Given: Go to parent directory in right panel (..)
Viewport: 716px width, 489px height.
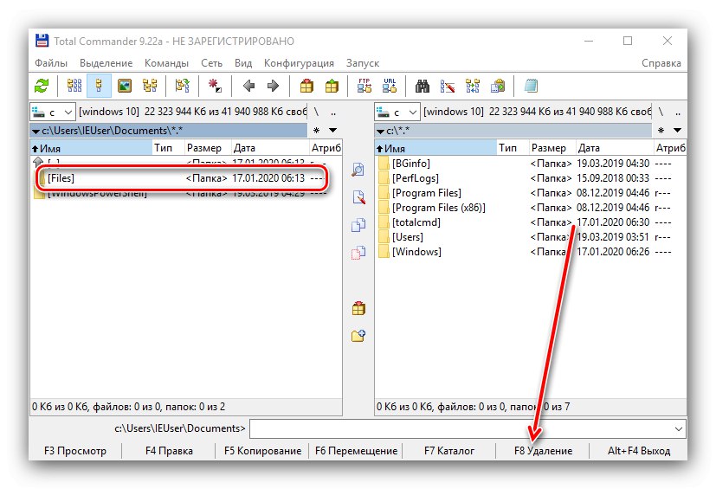Looking at the screenshot, I should pyautogui.click(x=678, y=112).
